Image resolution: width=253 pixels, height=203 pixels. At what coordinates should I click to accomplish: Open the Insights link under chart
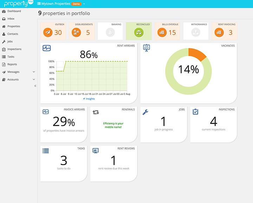coord(89,99)
